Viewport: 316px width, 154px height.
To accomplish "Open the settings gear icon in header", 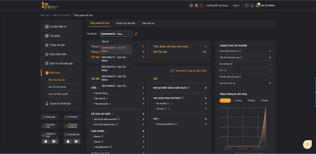I will click(191, 5).
